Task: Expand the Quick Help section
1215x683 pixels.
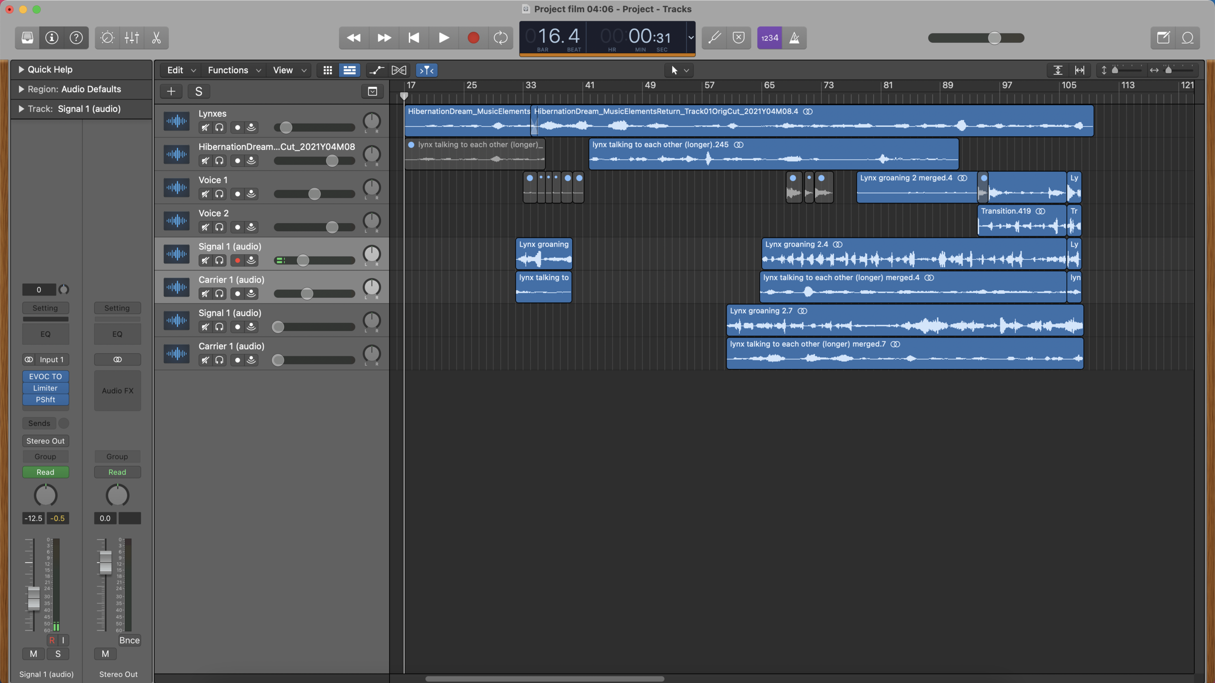Action: [21, 70]
